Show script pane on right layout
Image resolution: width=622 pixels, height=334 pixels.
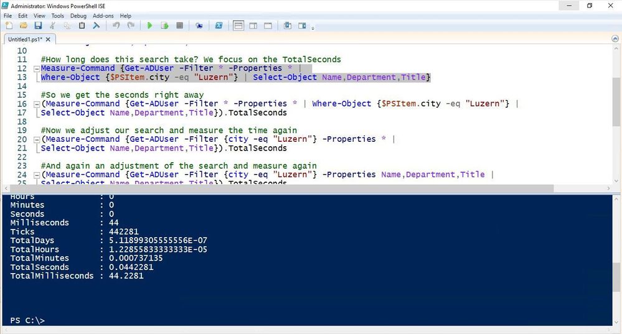(253, 26)
